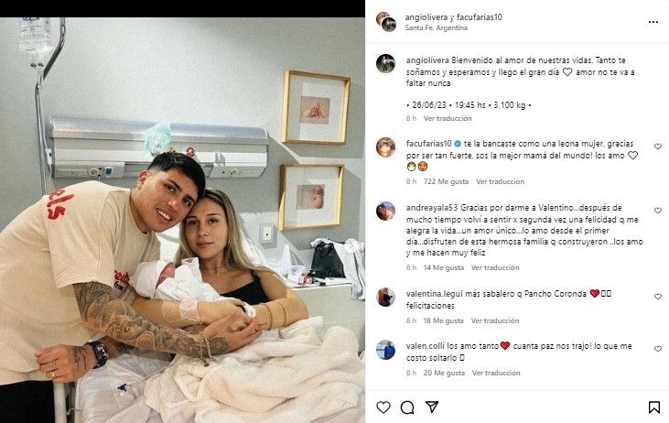This screenshot has height=423, width=669.
Task: Open the Santa Fe, Argentina location link
Action: coord(436,27)
